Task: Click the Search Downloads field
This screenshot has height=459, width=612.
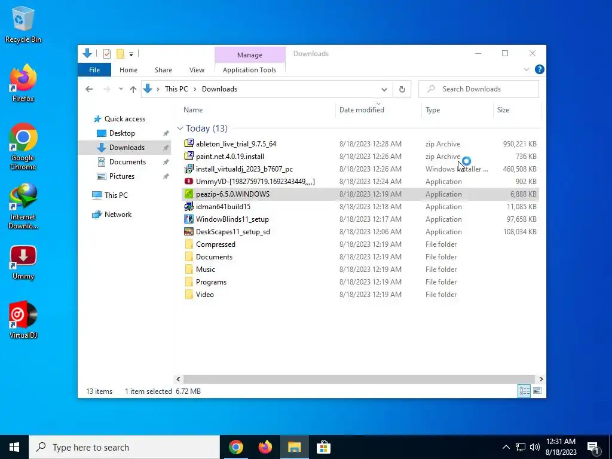Action: tap(479, 89)
